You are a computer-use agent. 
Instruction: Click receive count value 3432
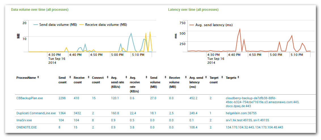pyautogui.click(x=77, y=113)
